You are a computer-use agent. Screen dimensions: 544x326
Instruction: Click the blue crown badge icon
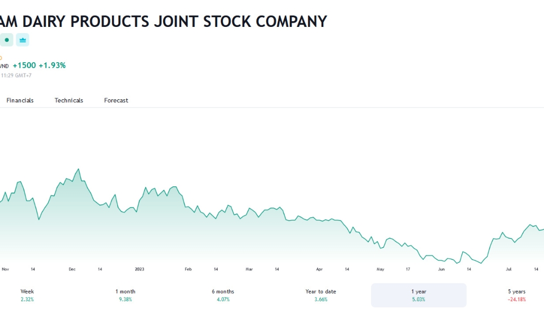23,40
